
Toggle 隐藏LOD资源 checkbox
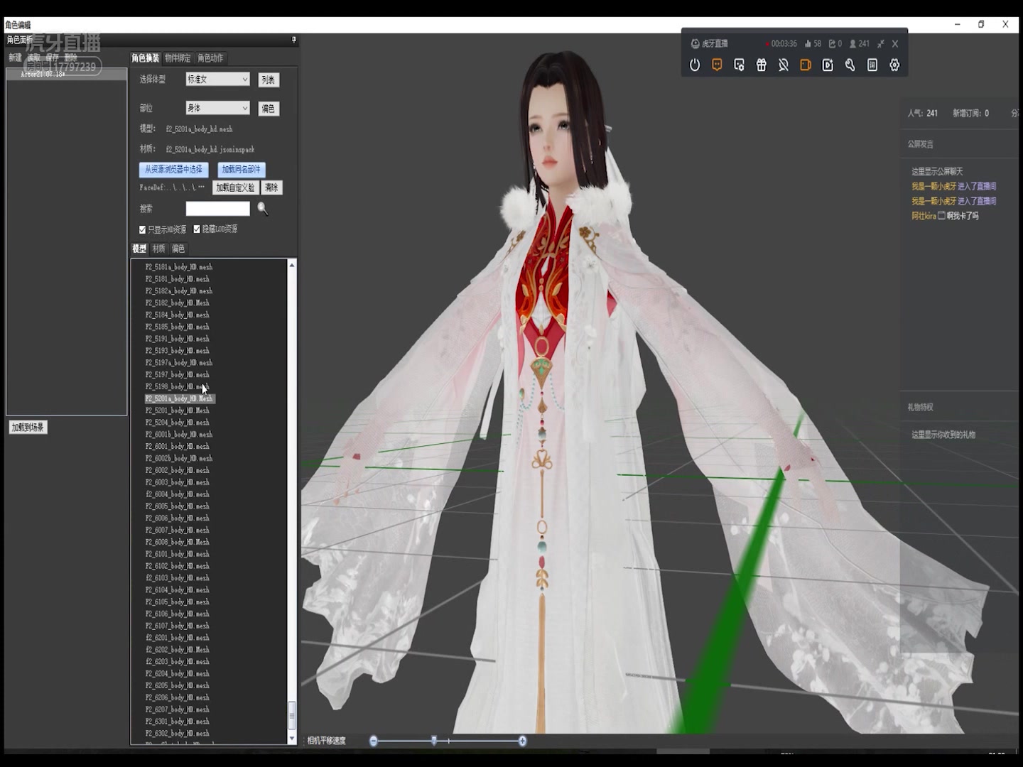point(197,229)
